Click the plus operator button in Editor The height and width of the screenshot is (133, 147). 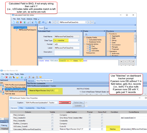click(x=121, y=61)
